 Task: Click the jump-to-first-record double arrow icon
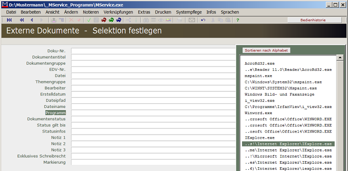pos(9,20)
